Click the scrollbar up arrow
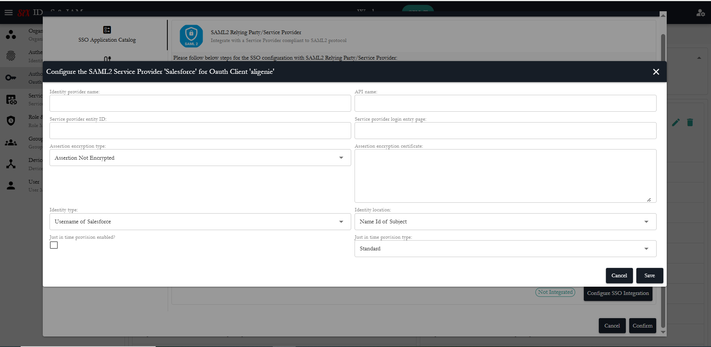Screen dimensions: 711x347 click(x=663, y=15)
